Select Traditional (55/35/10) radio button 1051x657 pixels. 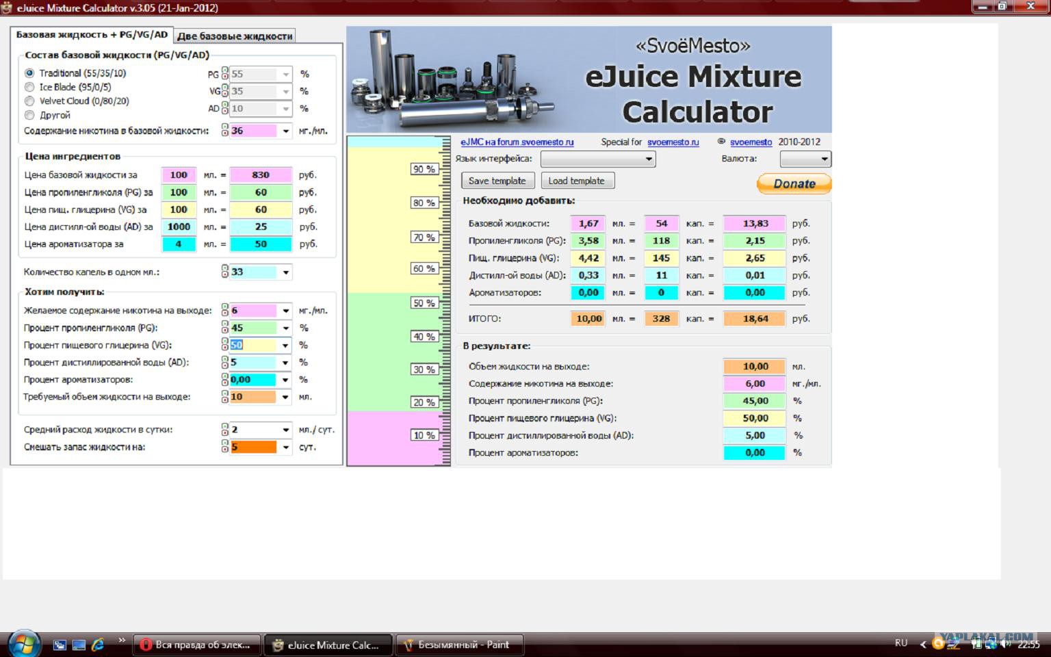(29, 73)
